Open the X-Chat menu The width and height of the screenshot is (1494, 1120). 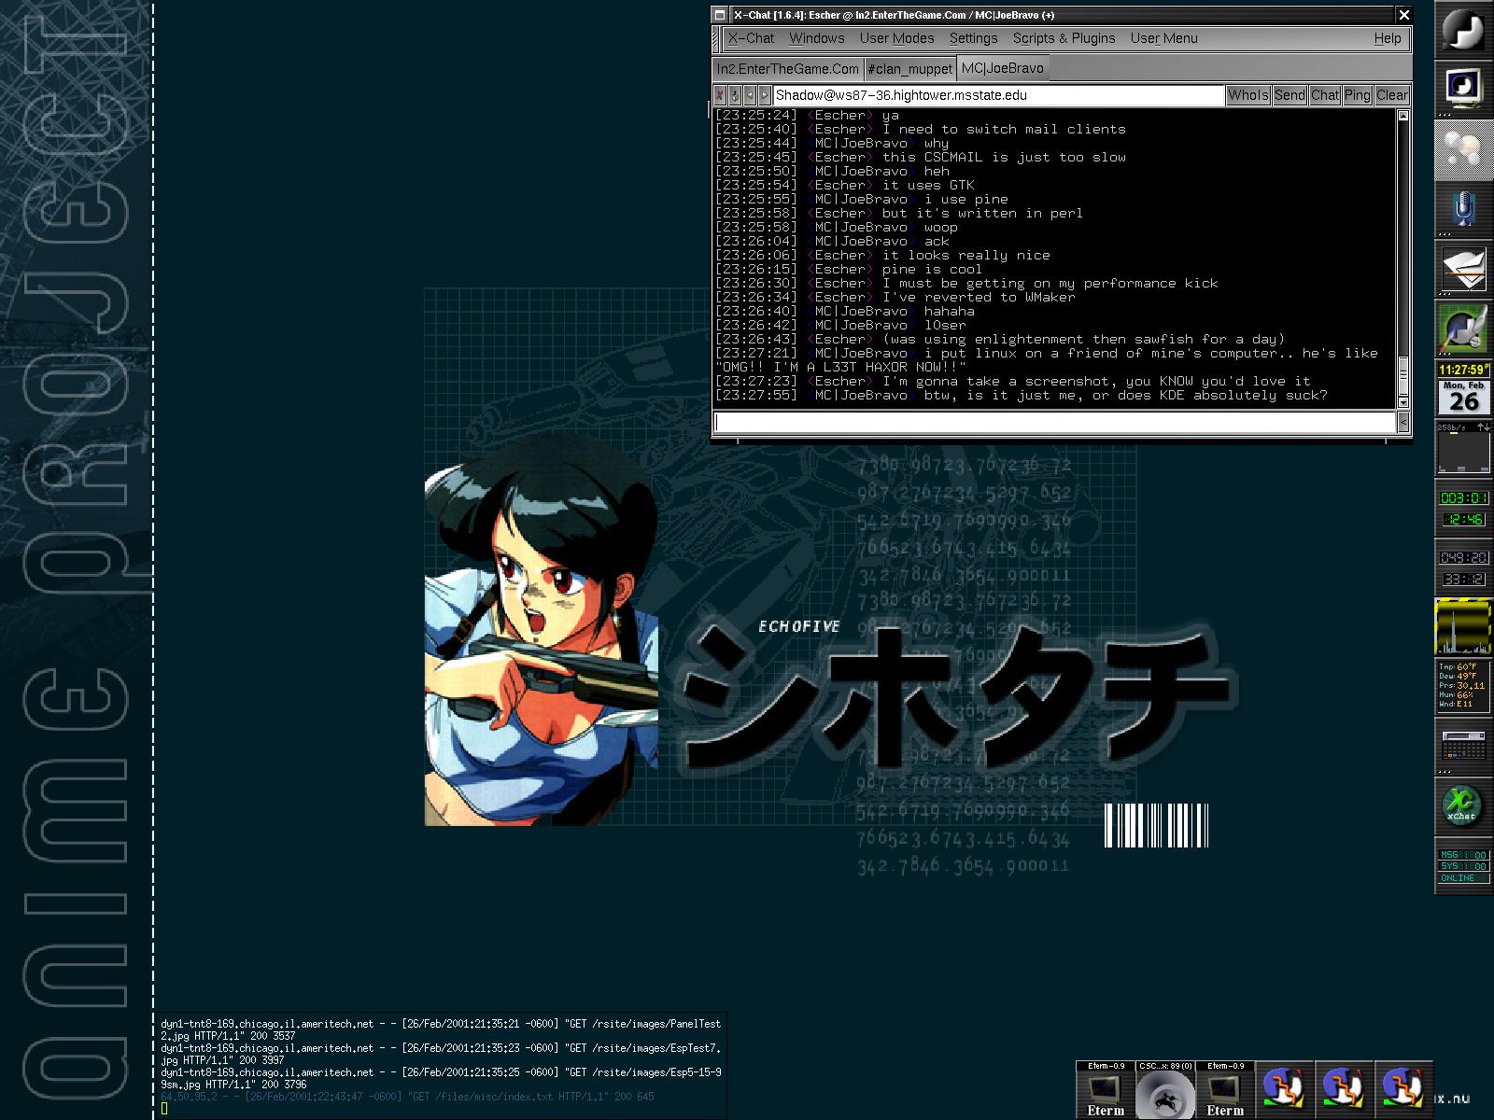752,38
